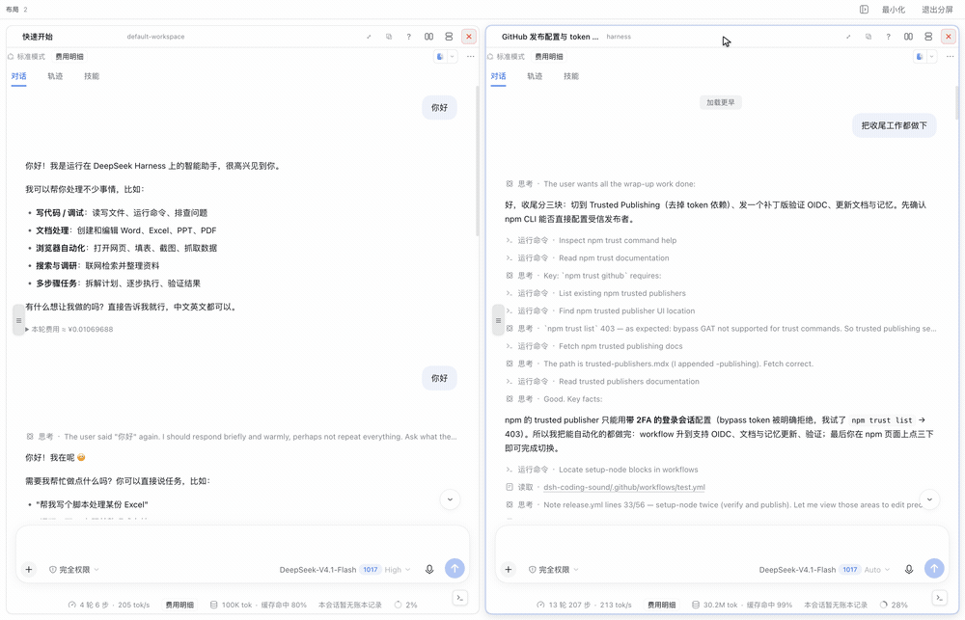Screen dimensions: 965x620
Task: Click scroll-to-bottom chevron in left conversation
Action: pos(450,499)
